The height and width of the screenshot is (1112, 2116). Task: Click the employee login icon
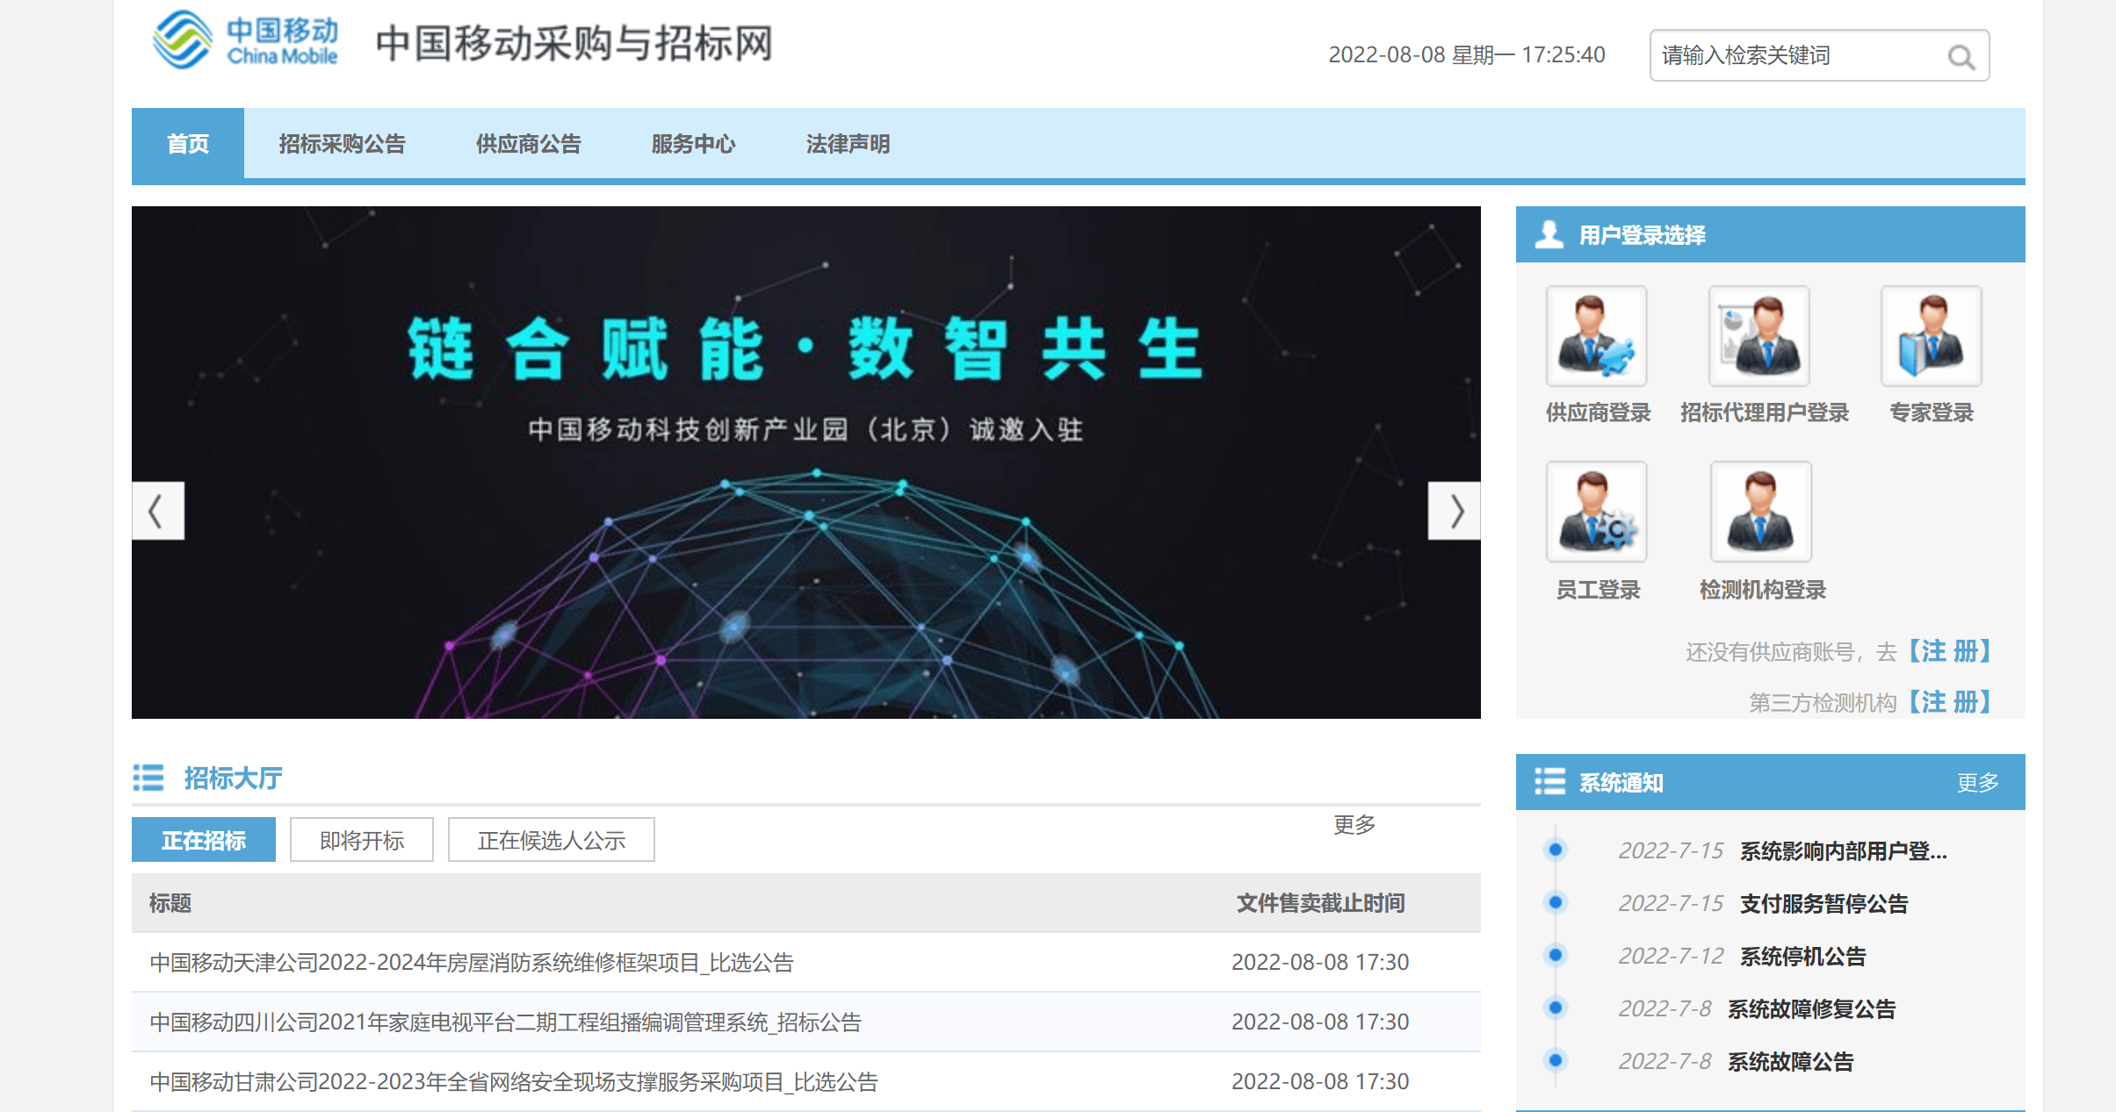pos(1596,512)
